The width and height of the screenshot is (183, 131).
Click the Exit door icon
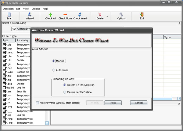142,14
